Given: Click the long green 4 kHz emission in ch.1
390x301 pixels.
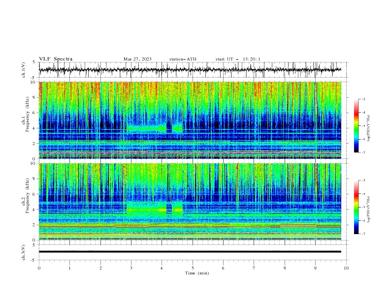Looking at the screenshot, I should tap(147, 128).
